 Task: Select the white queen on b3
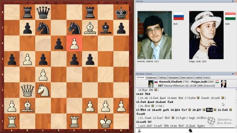click(27, 91)
